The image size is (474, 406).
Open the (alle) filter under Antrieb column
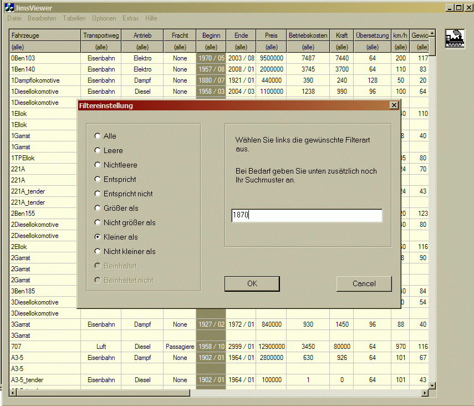point(142,47)
